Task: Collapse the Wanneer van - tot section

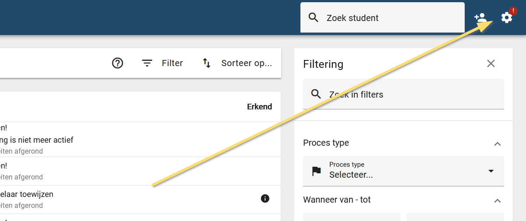Action: tap(497, 200)
